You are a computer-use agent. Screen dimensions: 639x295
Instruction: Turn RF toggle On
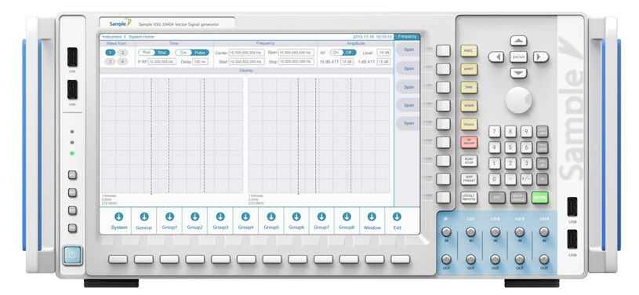[336, 53]
